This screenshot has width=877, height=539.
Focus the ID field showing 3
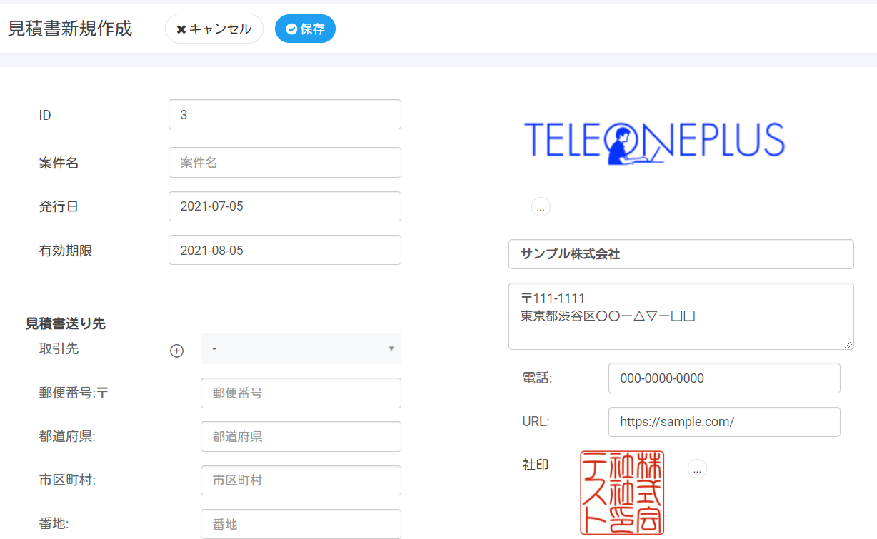coord(285,114)
